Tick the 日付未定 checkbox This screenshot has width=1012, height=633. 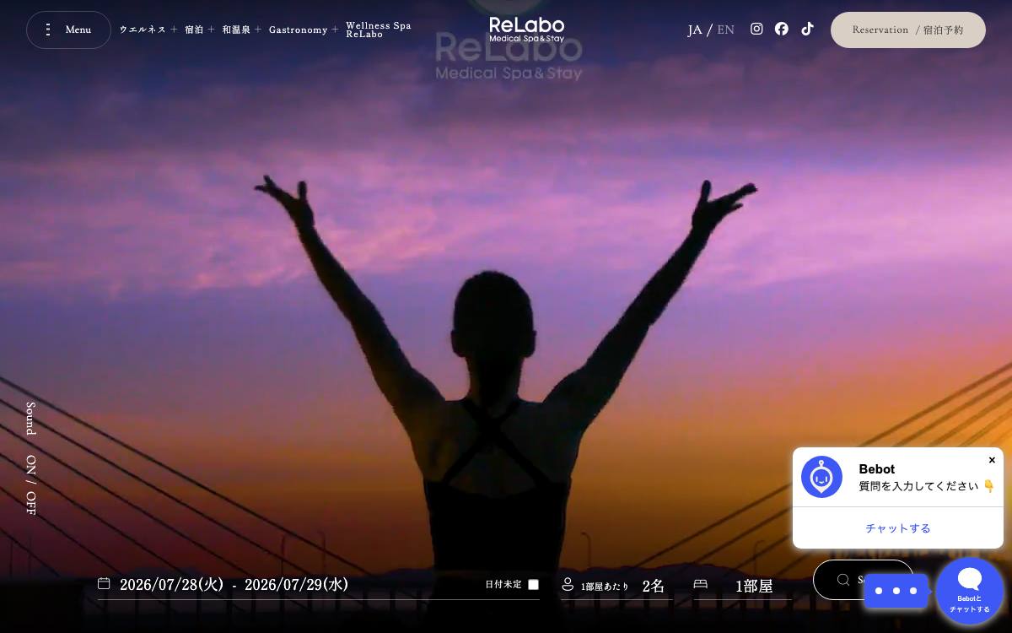[533, 584]
